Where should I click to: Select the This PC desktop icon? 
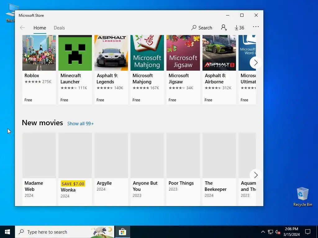[x=10, y=13]
